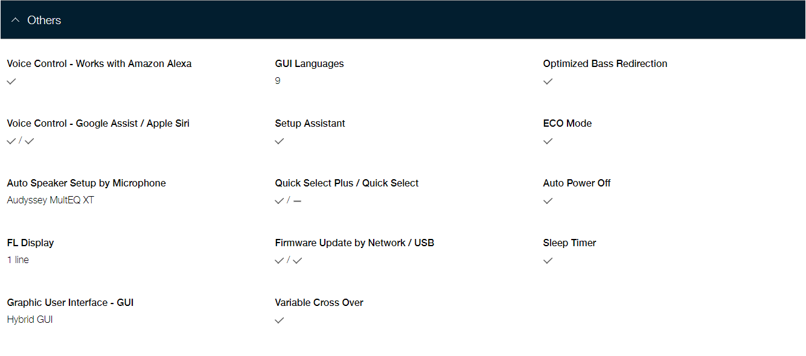Click the 1 line value under FL Display
Image resolution: width=806 pixels, height=356 pixels.
tap(18, 260)
